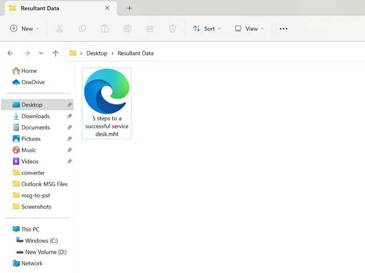
Task: Click the Paste clipboard icon
Action: pyautogui.click(x=104, y=29)
